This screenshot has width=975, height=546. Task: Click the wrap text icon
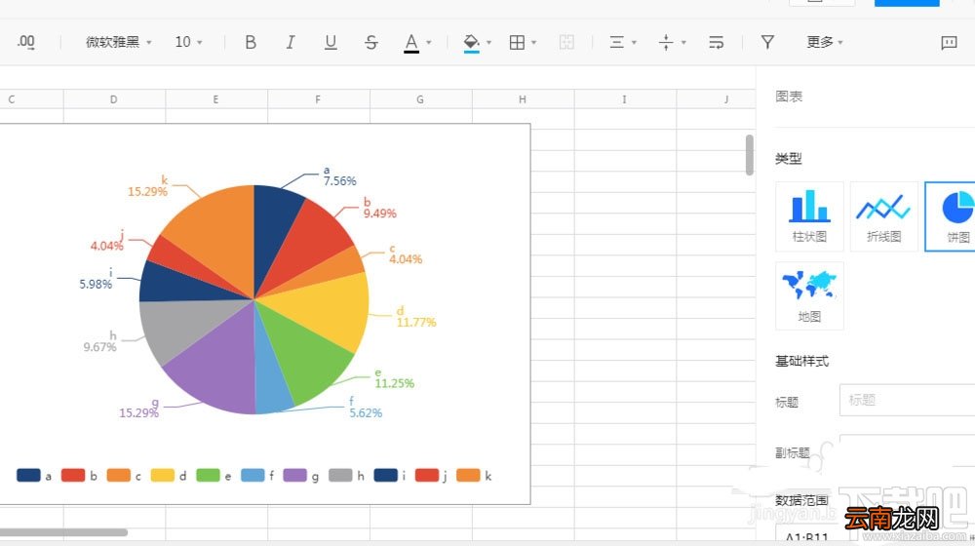[x=716, y=42]
